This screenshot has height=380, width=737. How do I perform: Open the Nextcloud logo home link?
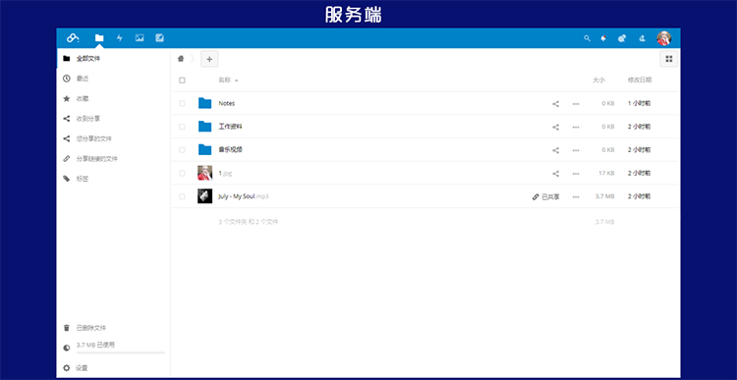(x=73, y=38)
